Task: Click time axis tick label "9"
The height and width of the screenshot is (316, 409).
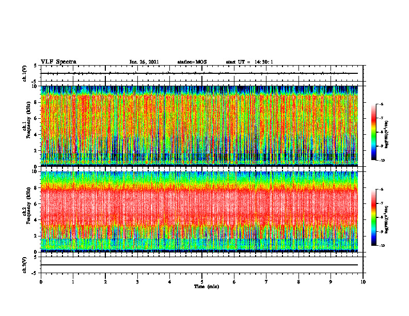Action: pyautogui.click(x=331, y=282)
